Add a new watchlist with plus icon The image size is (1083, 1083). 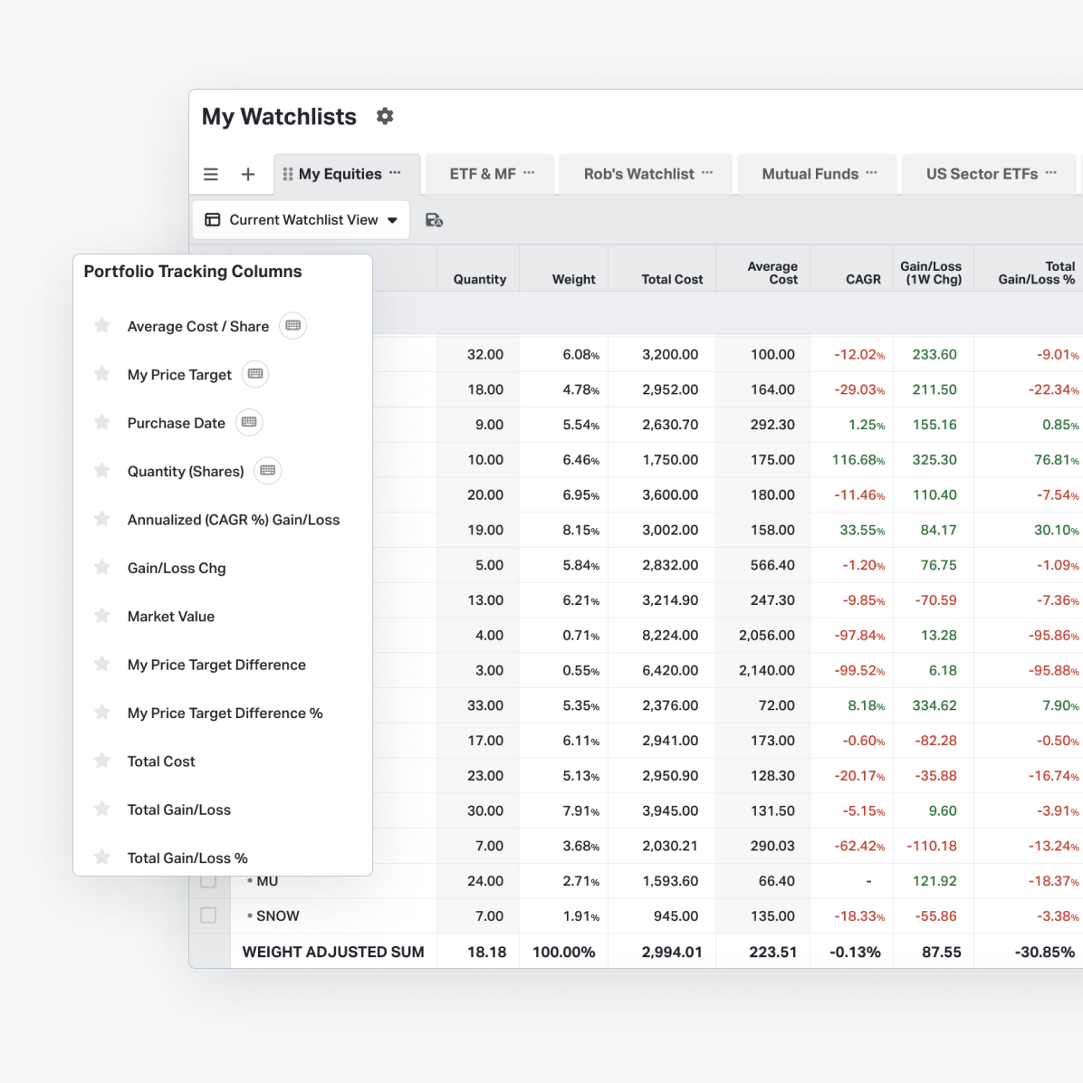(x=248, y=174)
